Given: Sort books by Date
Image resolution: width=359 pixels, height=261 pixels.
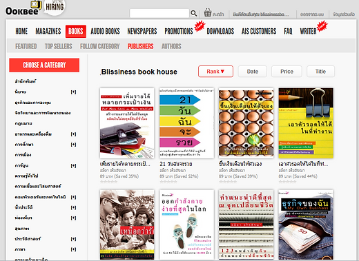Looking at the screenshot, I should tap(253, 72).
